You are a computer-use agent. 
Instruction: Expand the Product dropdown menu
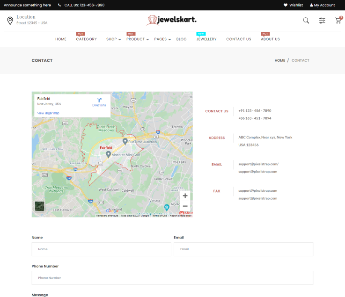point(138,39)
